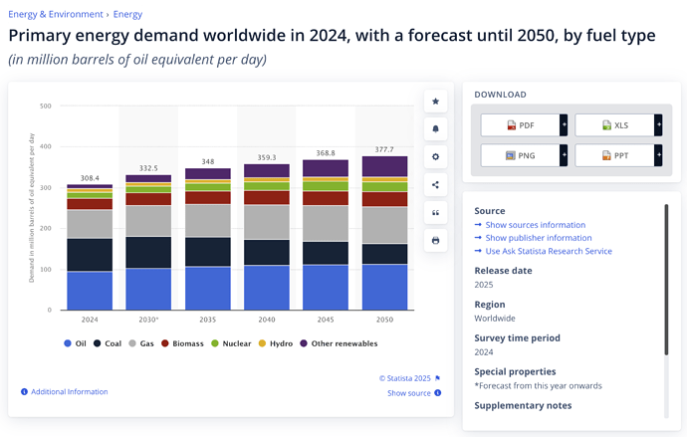Download chart as PNG
Image resolution: width=687 pixels, height=437 pixels.
pyautogui.click(x=520, y=156)
